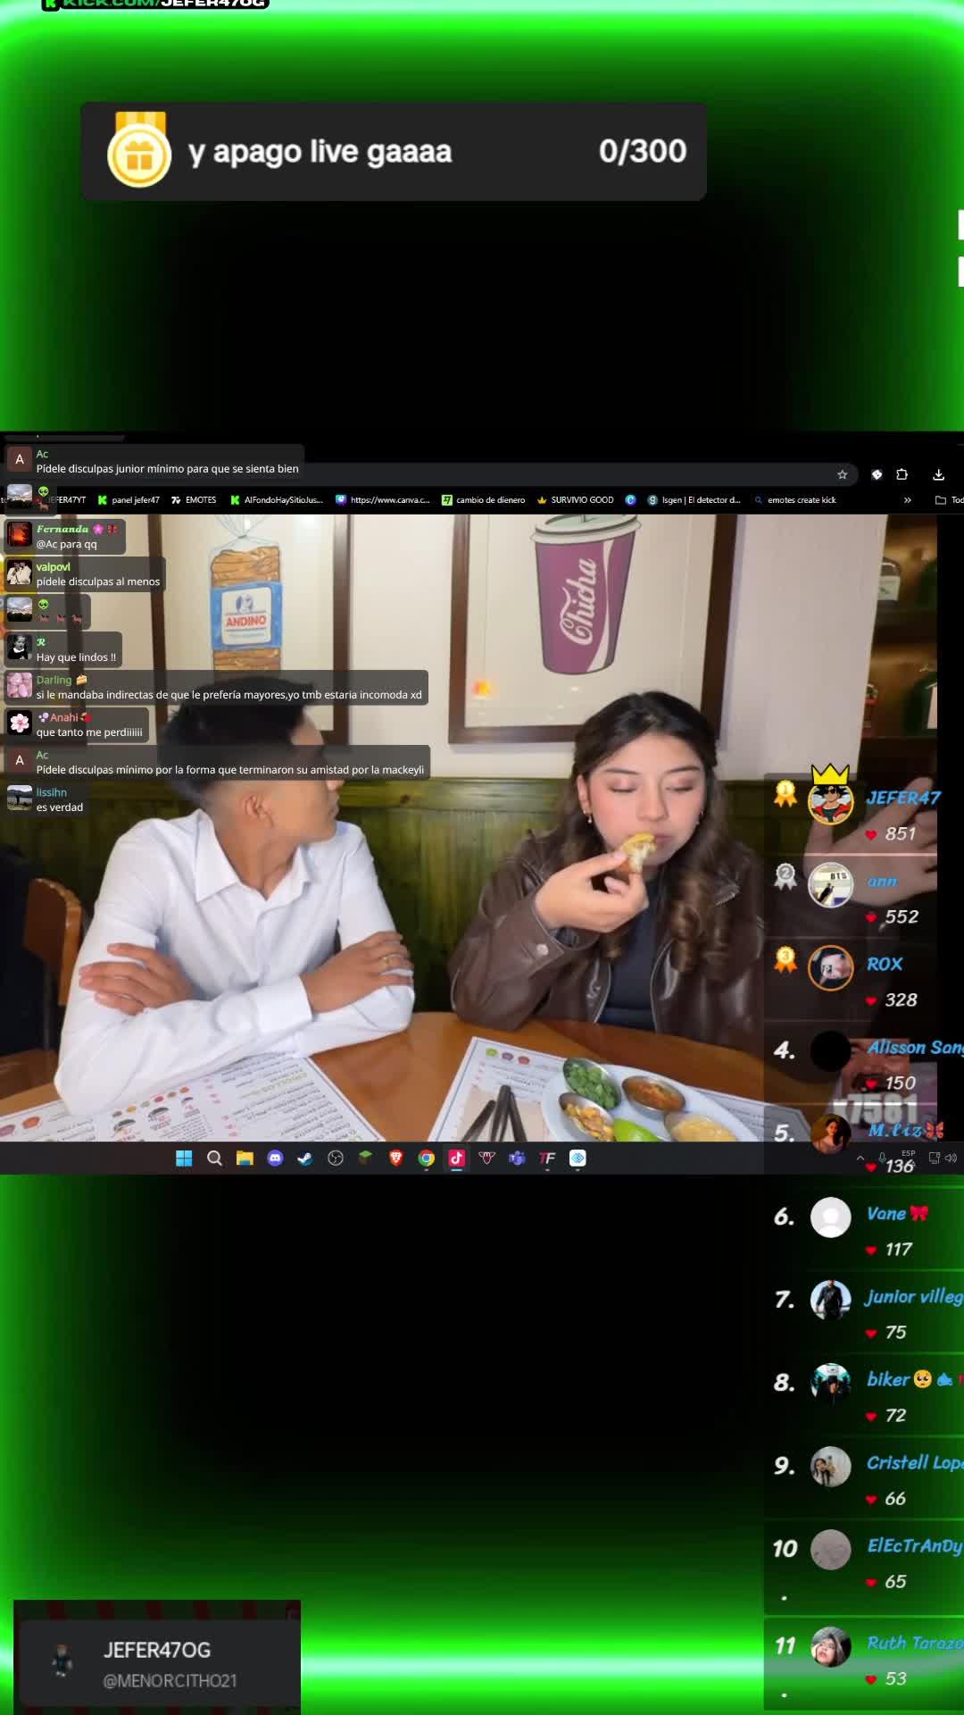Click Anahi's message 'que tanto me perdiiiiii'
This screenshot has height=1715, width=964.
click(76, 724)
